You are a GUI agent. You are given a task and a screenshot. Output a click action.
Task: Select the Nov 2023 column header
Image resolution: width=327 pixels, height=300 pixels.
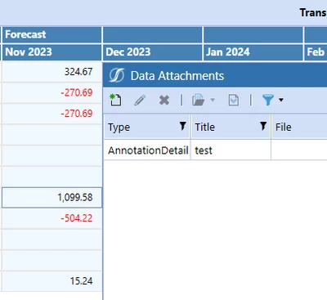[x=52, y=52]
